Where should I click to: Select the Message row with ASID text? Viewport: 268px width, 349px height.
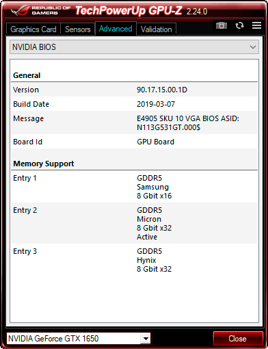pos(134,122)
